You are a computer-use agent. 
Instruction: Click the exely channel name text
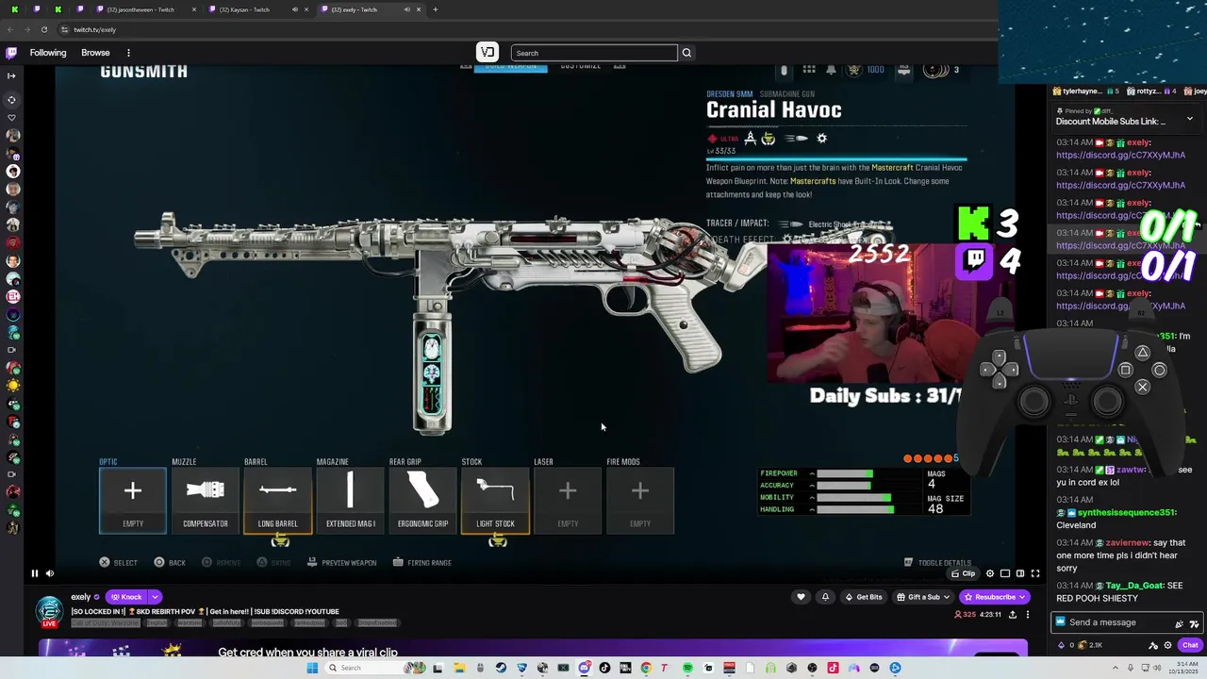pos(81,597)
